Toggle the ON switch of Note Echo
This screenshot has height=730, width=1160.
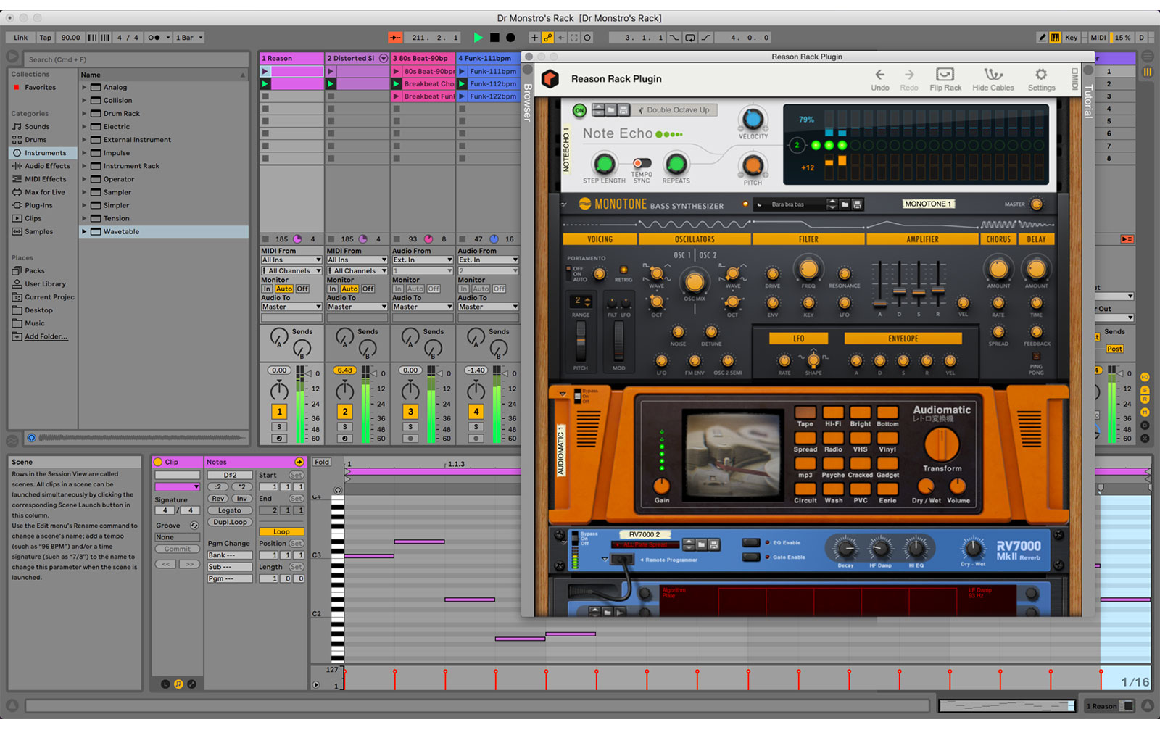click(579, 110)
